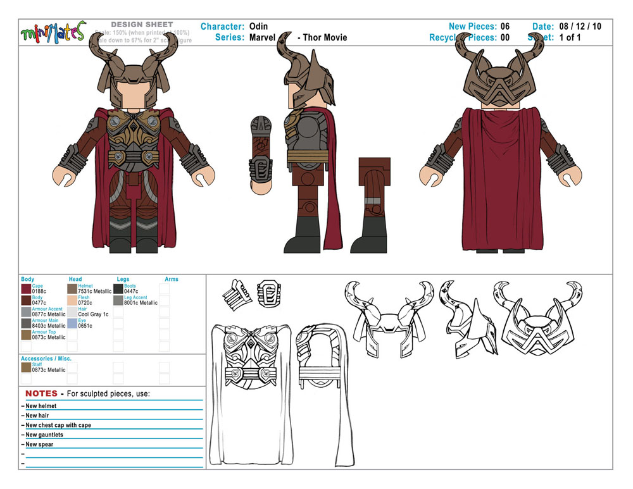
Task: Pick the Eye 0651c blue swatch
Action: tap(72, 323)
